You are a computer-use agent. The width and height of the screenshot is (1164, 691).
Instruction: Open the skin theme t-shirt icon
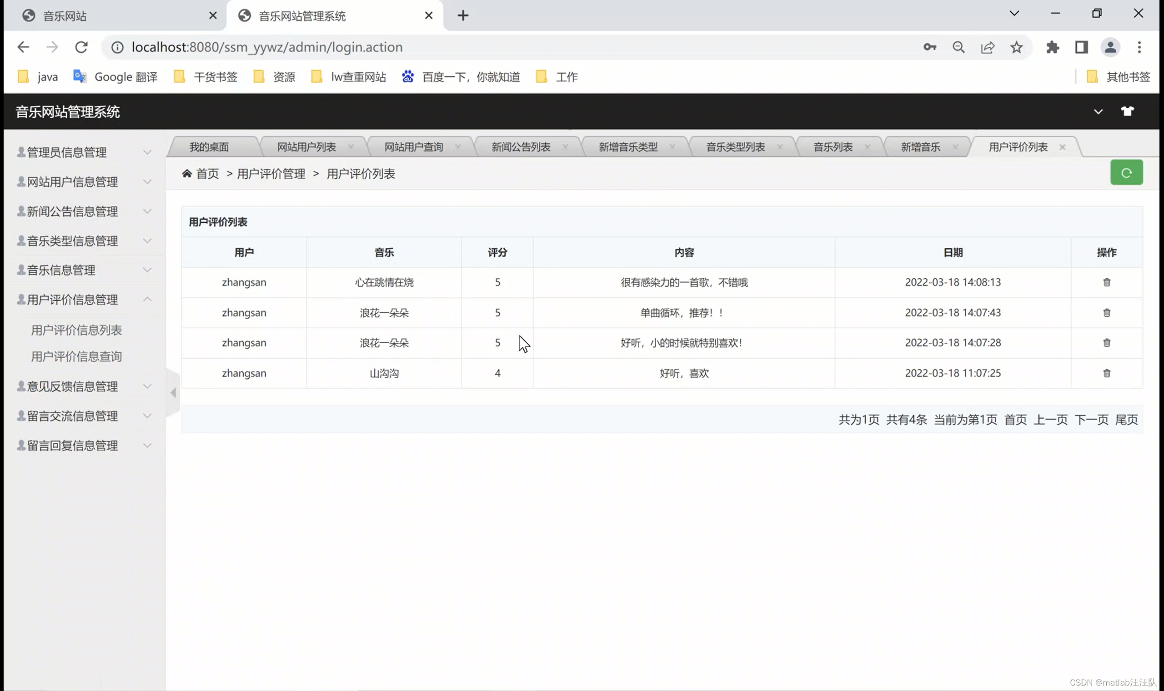(x=1127, y=111)
